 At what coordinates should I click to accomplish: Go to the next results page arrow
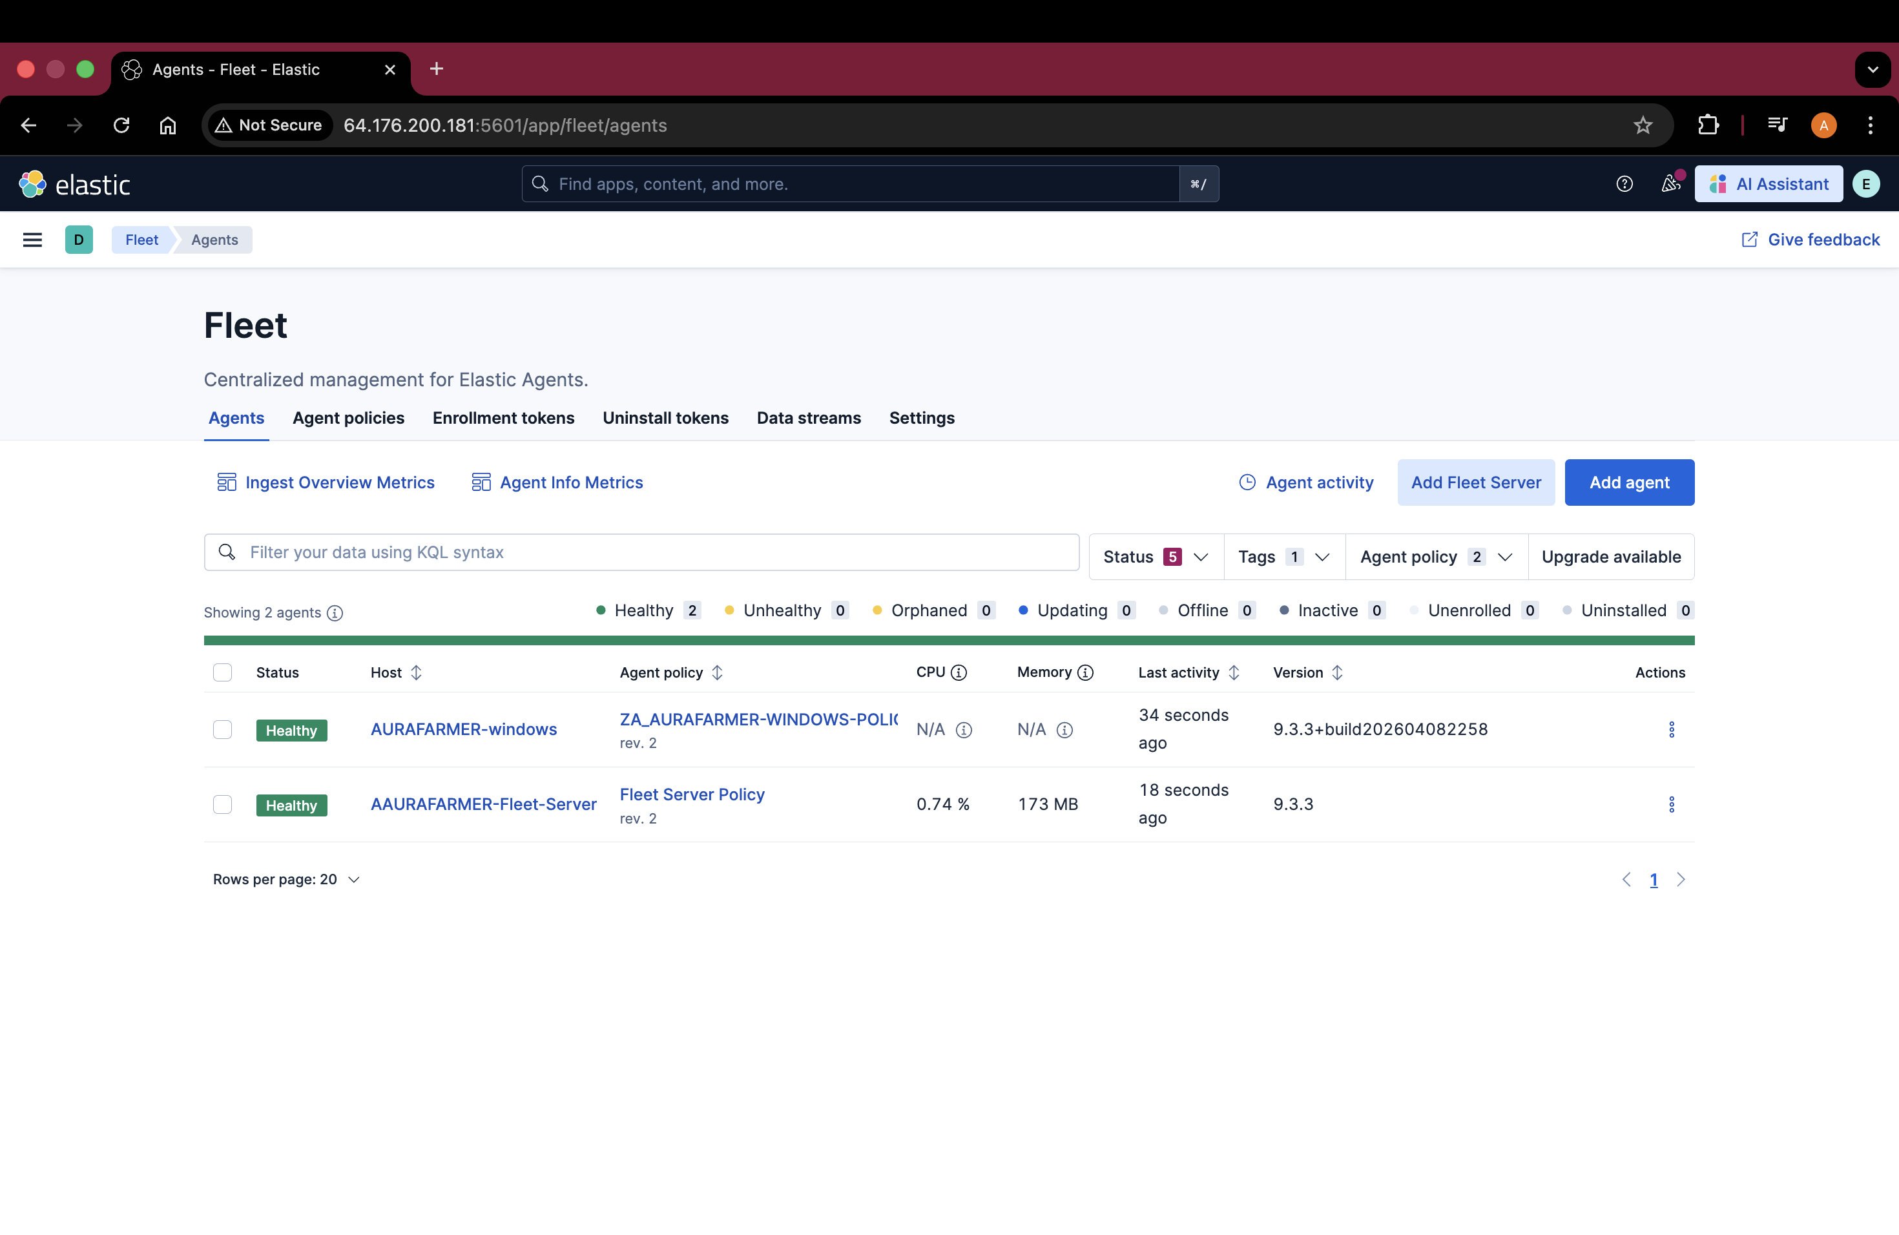tap(1681, 879)
